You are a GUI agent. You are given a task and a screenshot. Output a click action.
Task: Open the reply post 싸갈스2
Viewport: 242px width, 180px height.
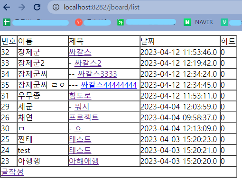point(88,63)
